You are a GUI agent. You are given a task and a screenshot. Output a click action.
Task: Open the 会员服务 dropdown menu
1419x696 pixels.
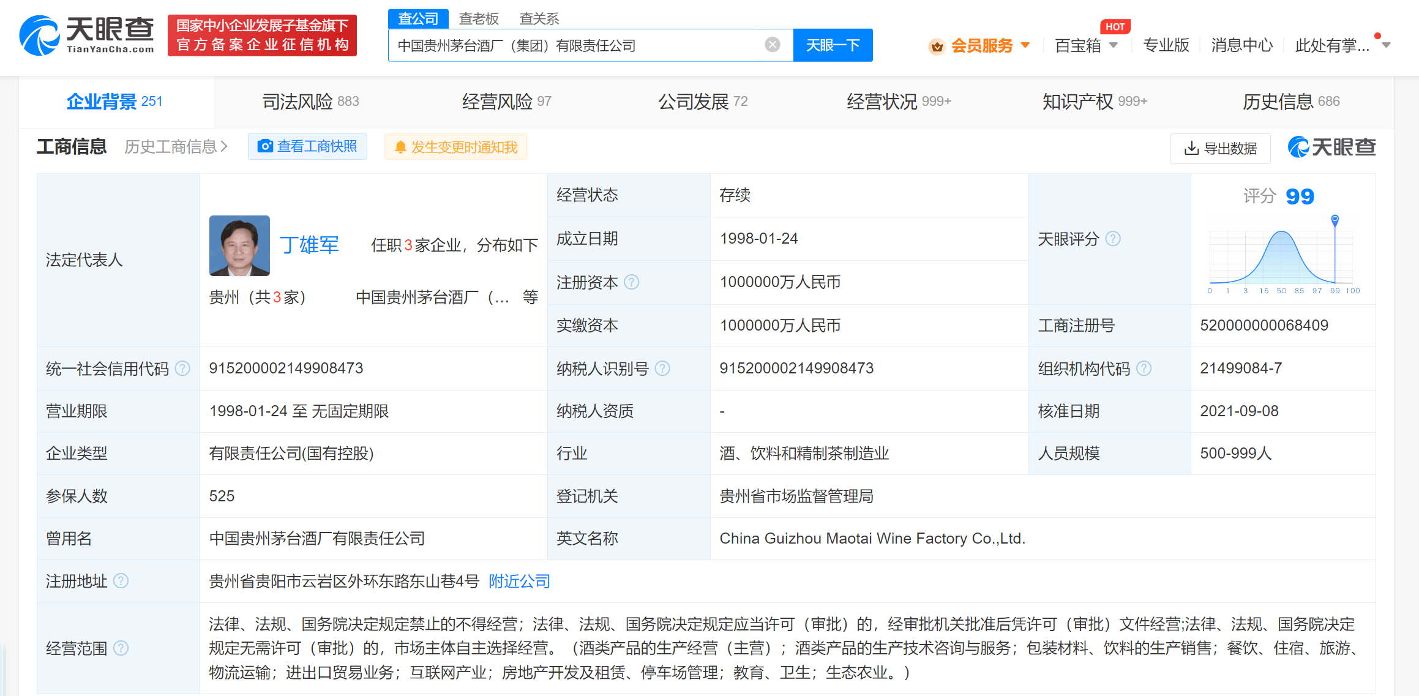point(981,45)
